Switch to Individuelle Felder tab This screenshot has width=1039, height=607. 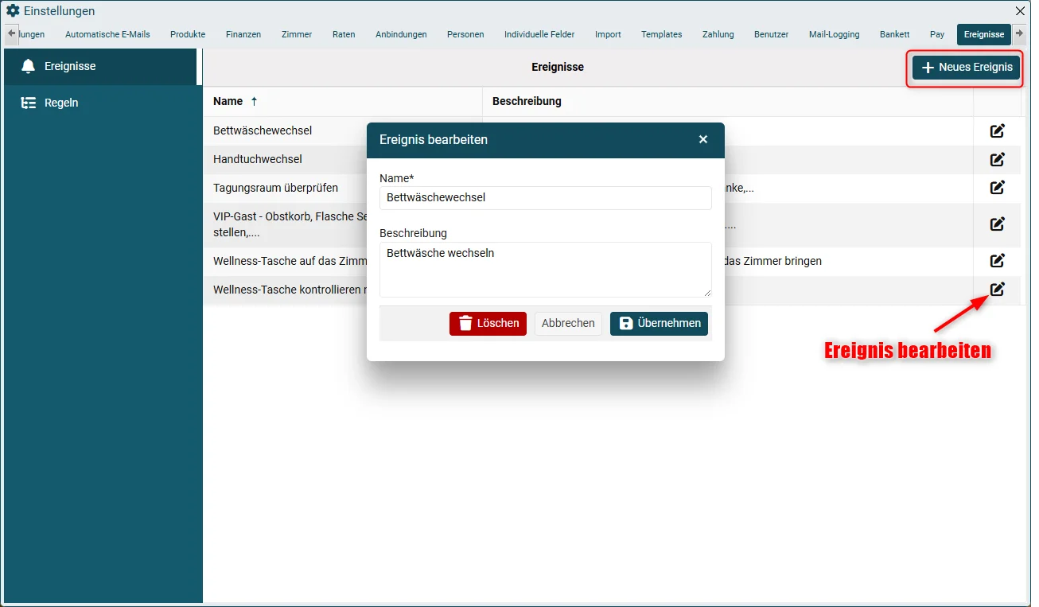point(539,34)
